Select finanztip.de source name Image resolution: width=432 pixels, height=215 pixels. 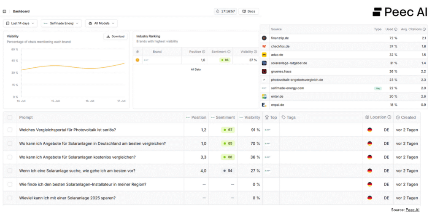pos(280,38)
